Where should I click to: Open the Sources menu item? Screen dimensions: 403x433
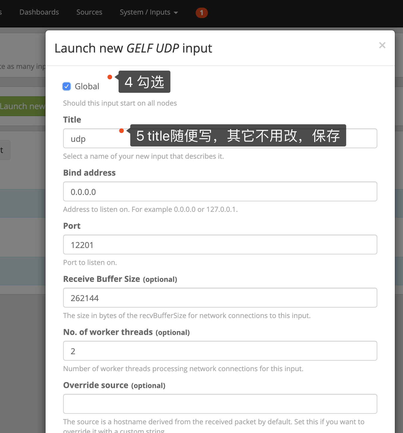pos(89,12)
